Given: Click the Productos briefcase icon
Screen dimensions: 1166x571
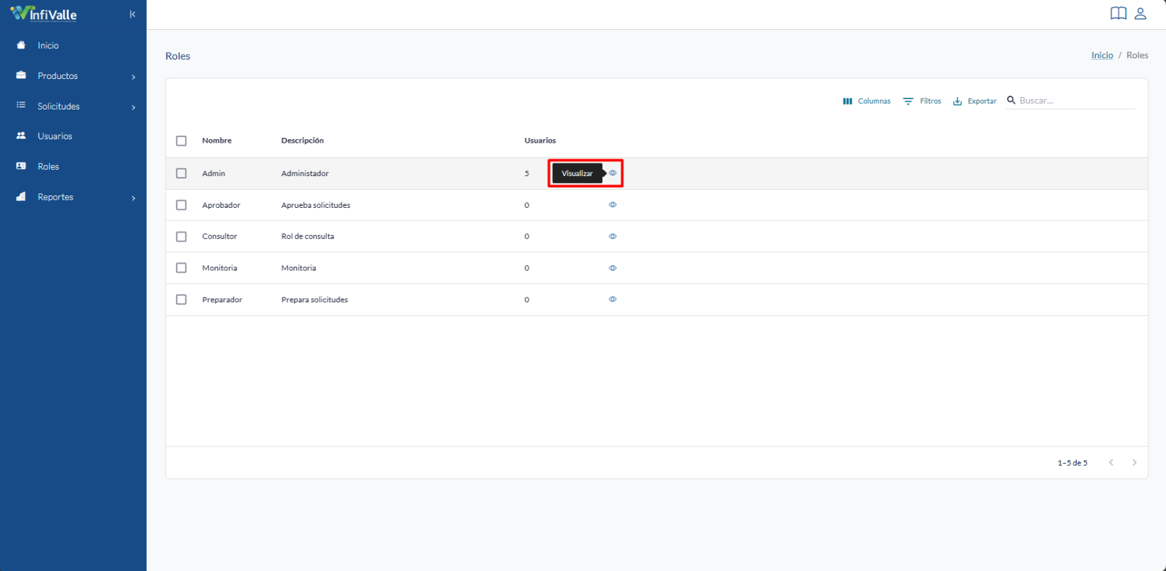Looking at the screenshot, I should tap(21, 76).
